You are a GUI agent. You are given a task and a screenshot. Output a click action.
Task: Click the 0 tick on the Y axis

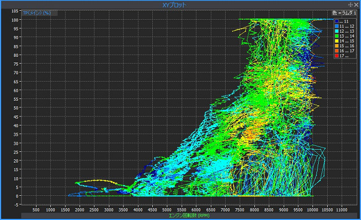(x=17, y=196)
